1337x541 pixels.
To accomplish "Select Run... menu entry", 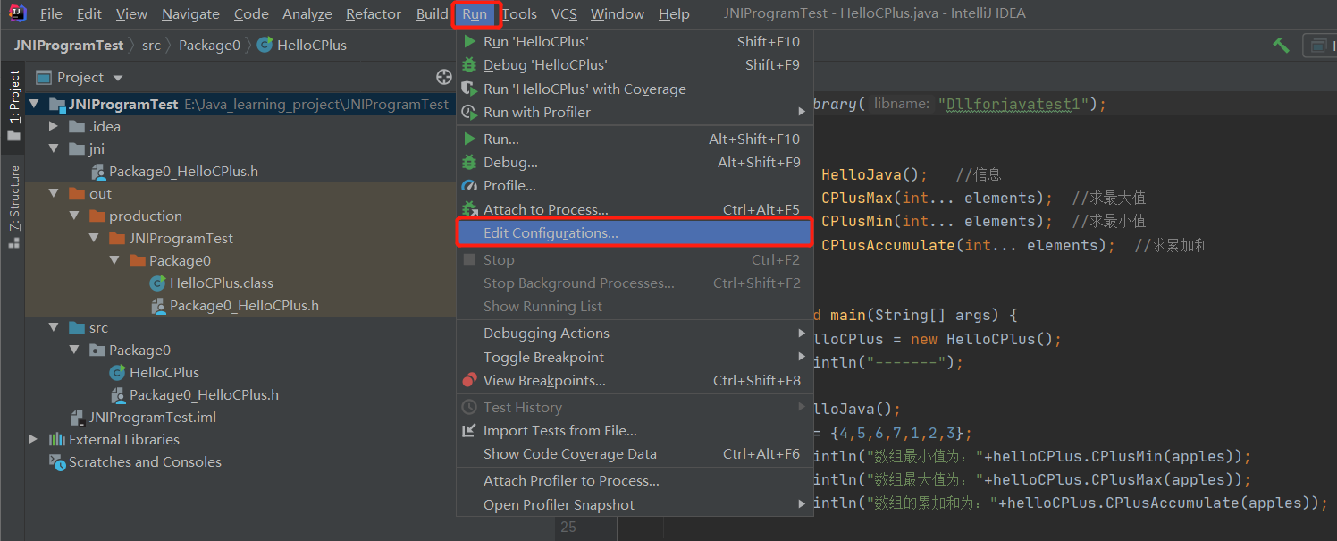I will tap(635, 139).
